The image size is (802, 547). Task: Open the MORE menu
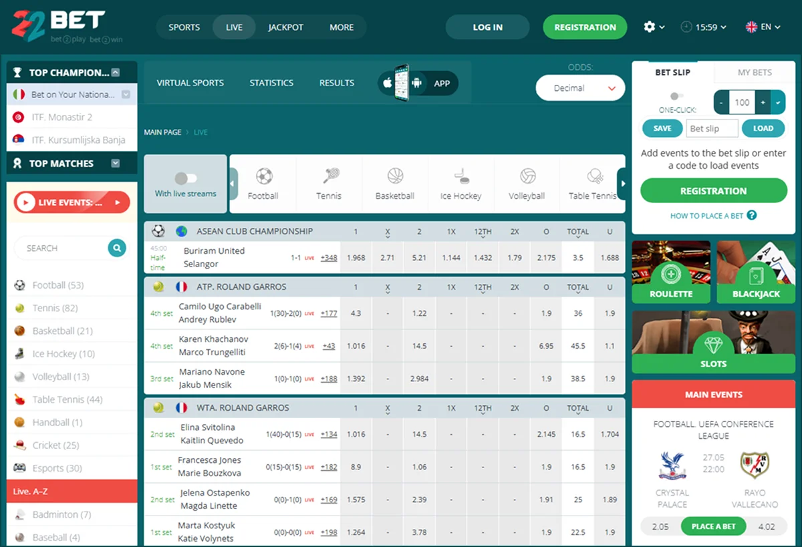pyautogui.click(x=342, y=27)
